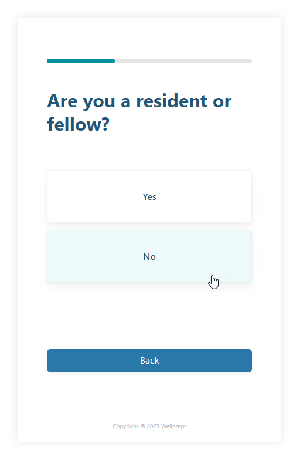Click the blue Back button label
Image resolution: width=300 pixels, height=458 pixels.
tap(149, 361)
